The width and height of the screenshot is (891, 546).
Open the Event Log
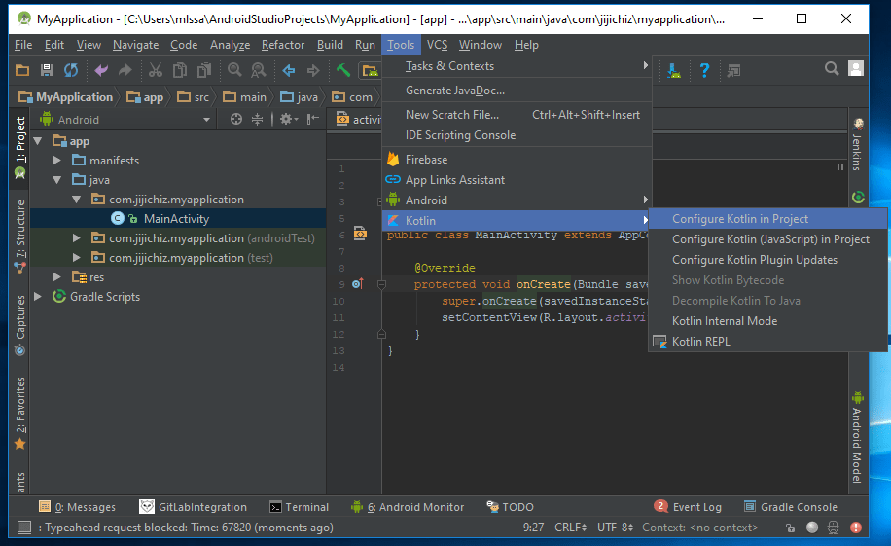(x=688, y=507)
